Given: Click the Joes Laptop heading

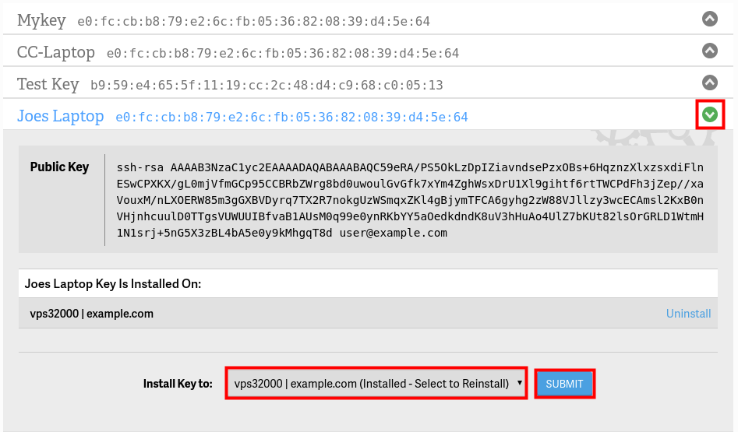Looking at the screenshot, I should pos(61,117).
